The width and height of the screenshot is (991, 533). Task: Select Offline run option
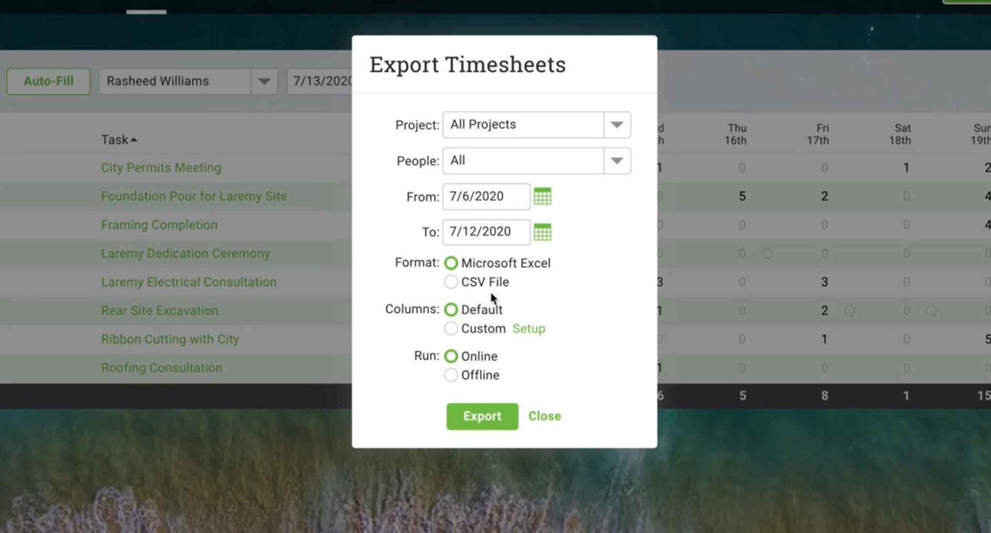(451, 375)
